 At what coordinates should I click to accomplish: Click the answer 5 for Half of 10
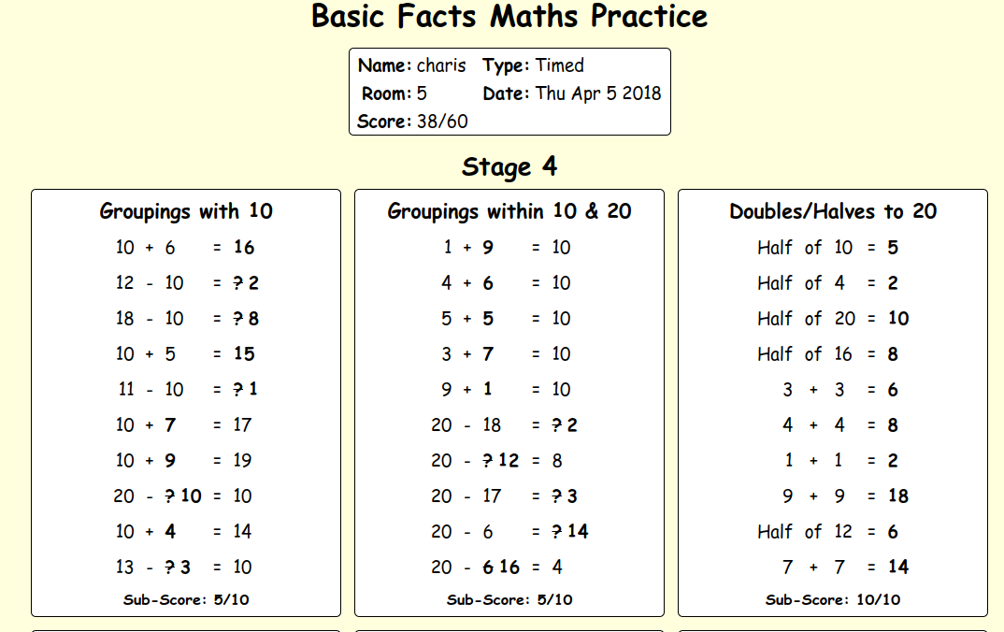point(894,247)
